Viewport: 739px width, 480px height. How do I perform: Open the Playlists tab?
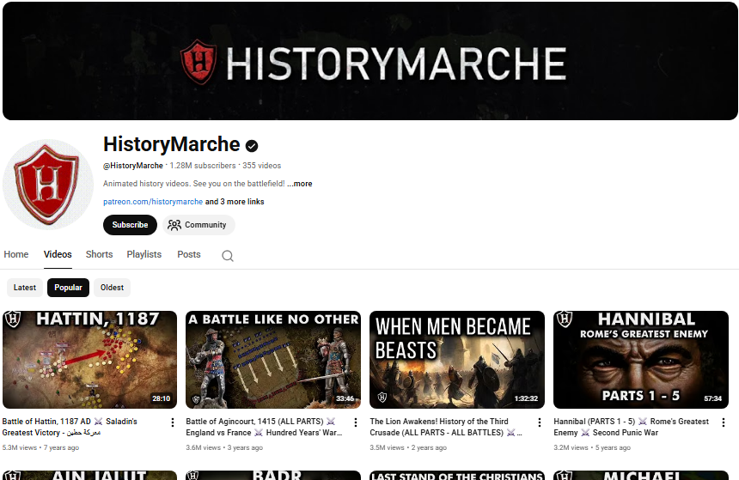coord(144,254)
